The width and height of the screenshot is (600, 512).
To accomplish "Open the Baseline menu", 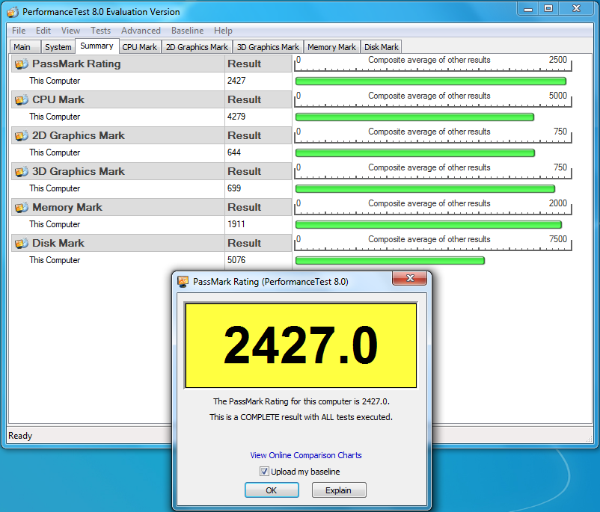I will pyautogui.click(x=187, y=31).
